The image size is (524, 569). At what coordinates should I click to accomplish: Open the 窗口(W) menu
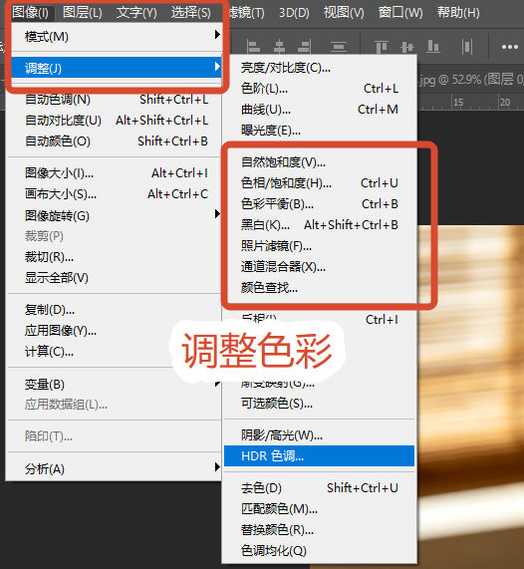(400, 13)
